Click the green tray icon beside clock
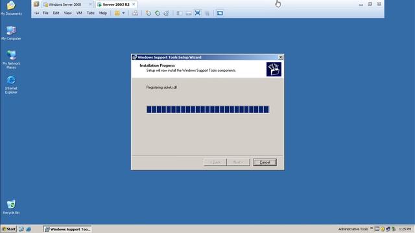Viewport: 415px width, 233px height. tap(394, 229)
